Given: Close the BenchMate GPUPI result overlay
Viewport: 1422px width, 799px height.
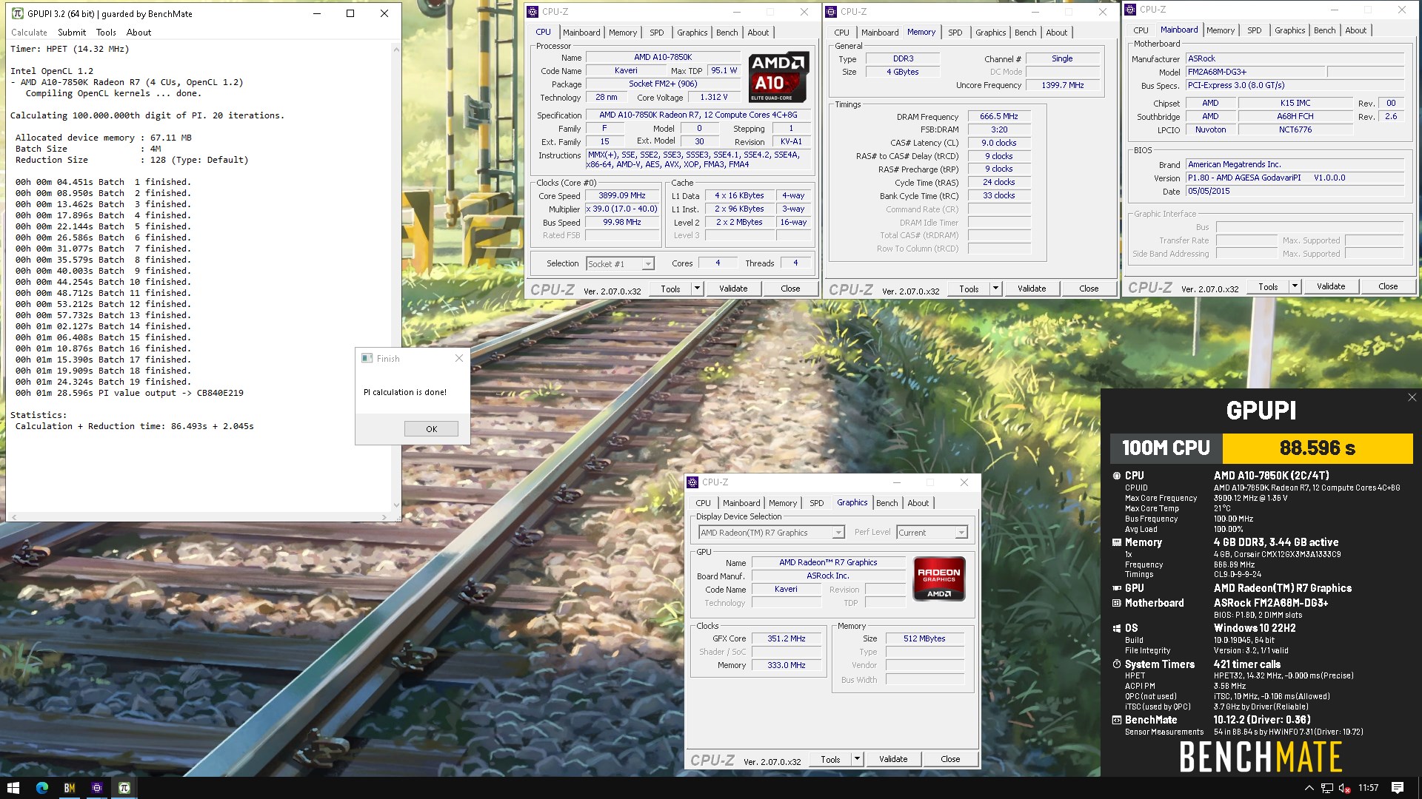Looking at the screenshot, I should click(x=1412, y=397).
